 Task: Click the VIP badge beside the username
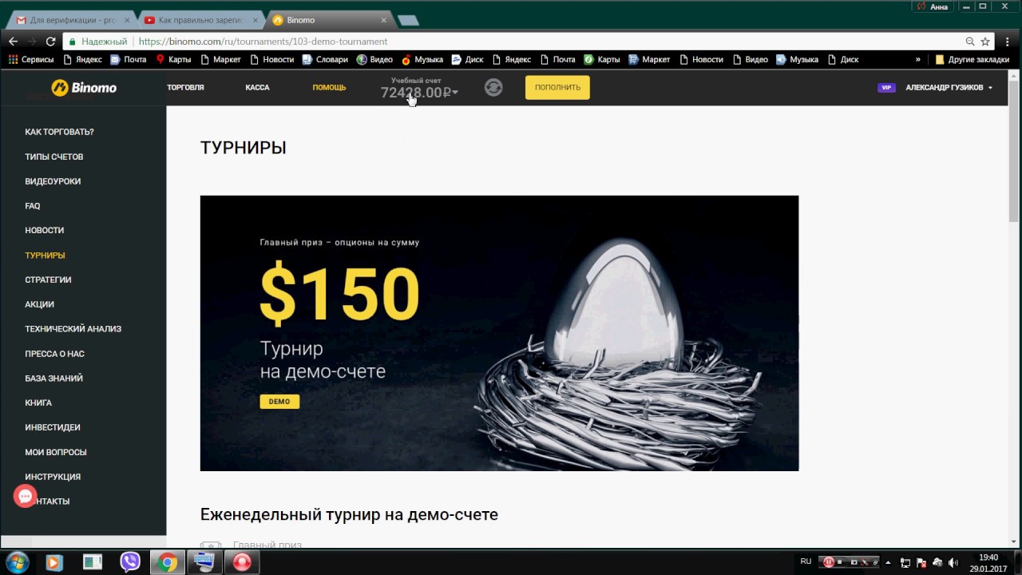[886, 88]
